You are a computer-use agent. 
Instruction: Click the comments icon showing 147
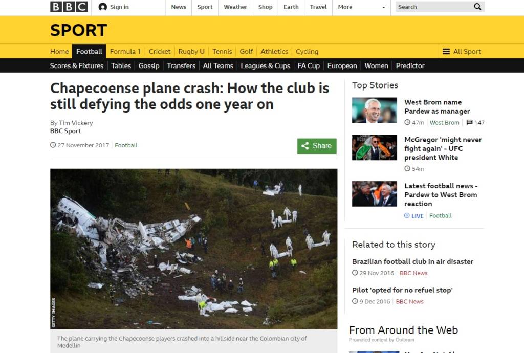pos(470,123)
